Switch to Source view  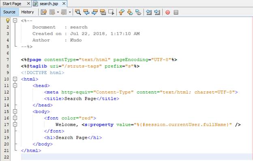point(9,12)
